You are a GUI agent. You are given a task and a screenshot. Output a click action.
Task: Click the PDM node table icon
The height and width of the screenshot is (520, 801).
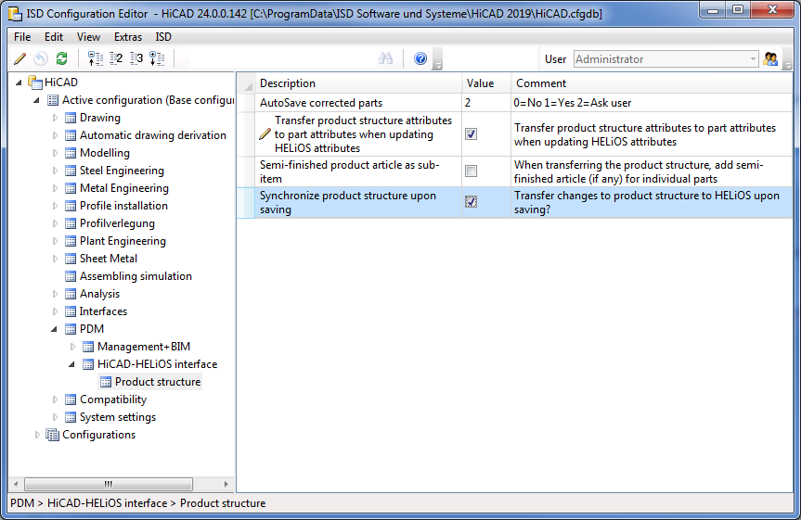pyautogui.click(x=71, y=329)
